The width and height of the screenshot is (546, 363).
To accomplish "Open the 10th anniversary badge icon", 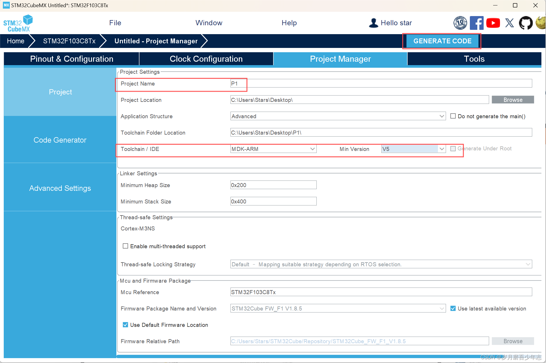I will click(x=460, y=23).
